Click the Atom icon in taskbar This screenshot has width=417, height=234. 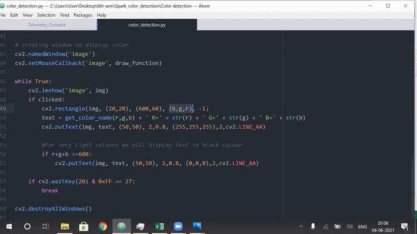(122, 226)
